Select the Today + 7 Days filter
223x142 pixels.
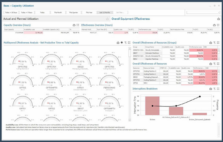coord(27,13)
